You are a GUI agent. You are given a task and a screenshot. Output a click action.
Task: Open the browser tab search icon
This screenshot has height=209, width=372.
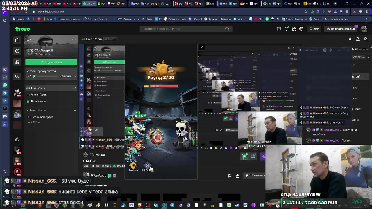tap(347, 4)
